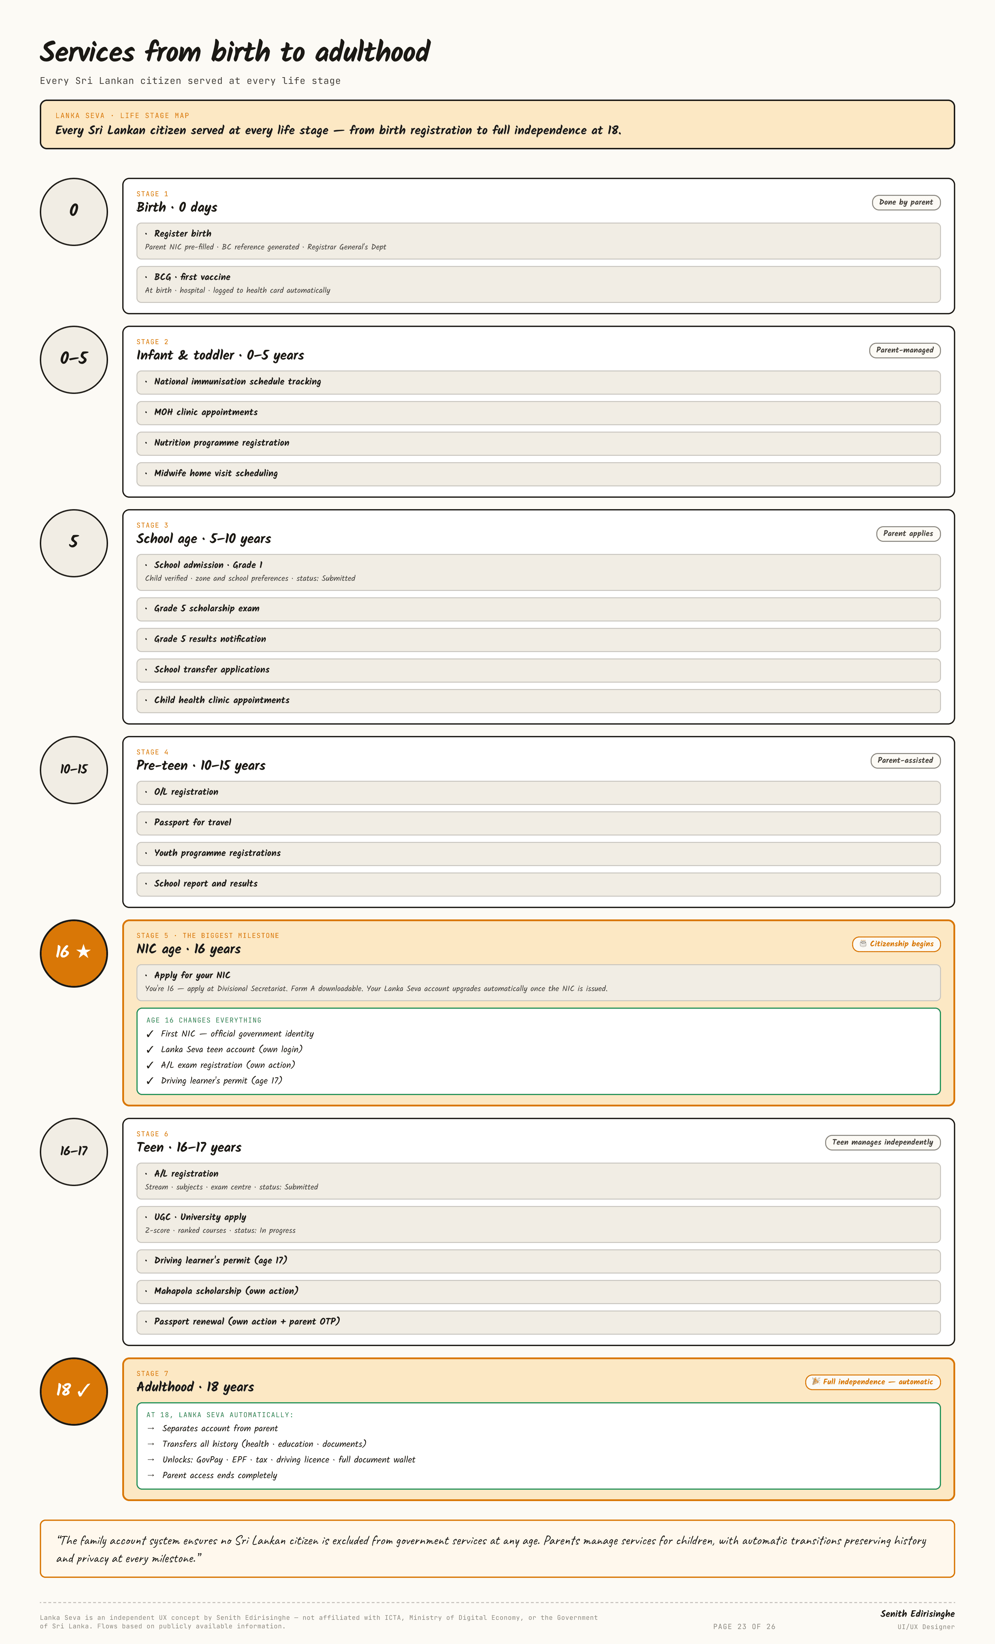This screenshot has width=995, height=1644.
Task: Click the Citizenship begins badge icon
Action: click(863, 944)
